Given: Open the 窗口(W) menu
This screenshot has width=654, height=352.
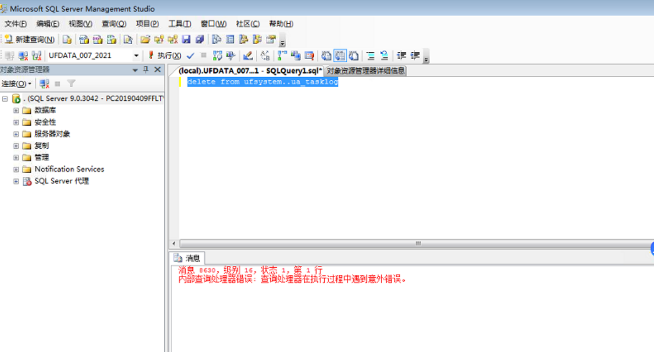Looking at the screenshot, I should [213, 24].
